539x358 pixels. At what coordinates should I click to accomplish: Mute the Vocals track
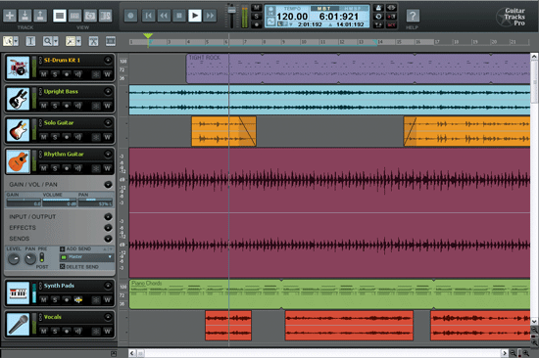point(43,331)
